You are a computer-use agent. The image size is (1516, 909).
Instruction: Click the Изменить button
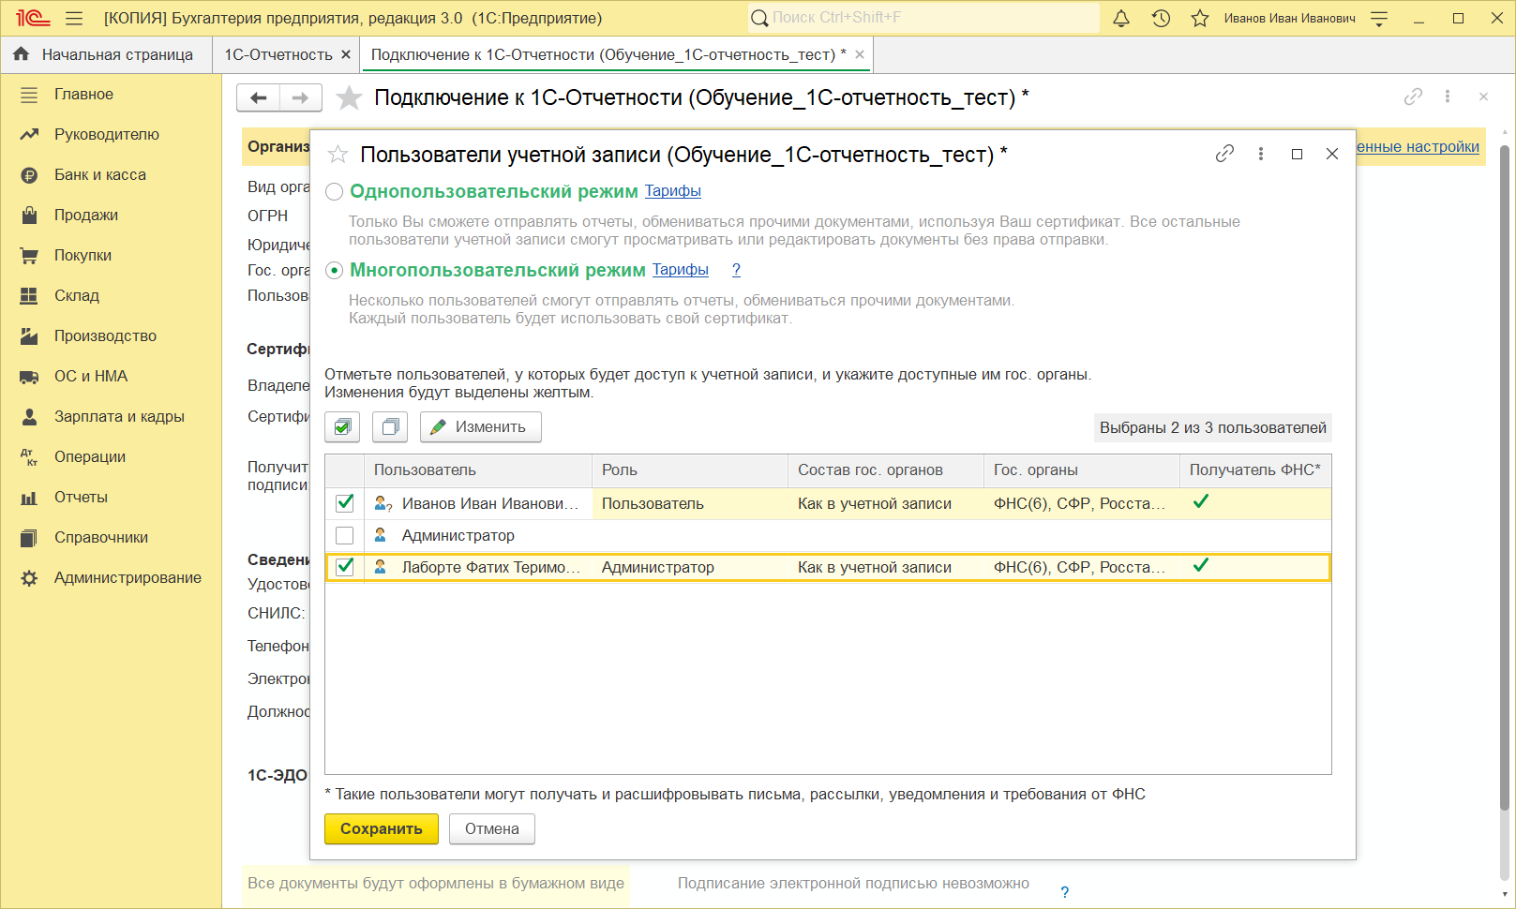tap(481, 427)
